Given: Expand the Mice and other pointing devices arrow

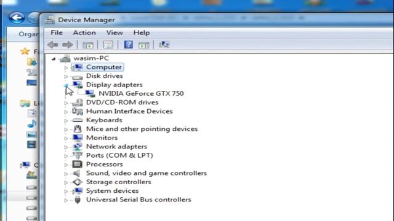Looking at the screenshot, I should (x=66, y=130).
